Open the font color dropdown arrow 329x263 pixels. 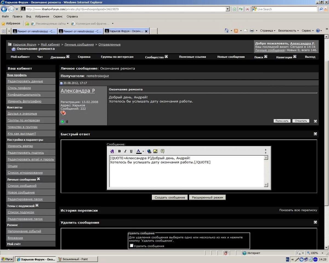pos(143,151)
